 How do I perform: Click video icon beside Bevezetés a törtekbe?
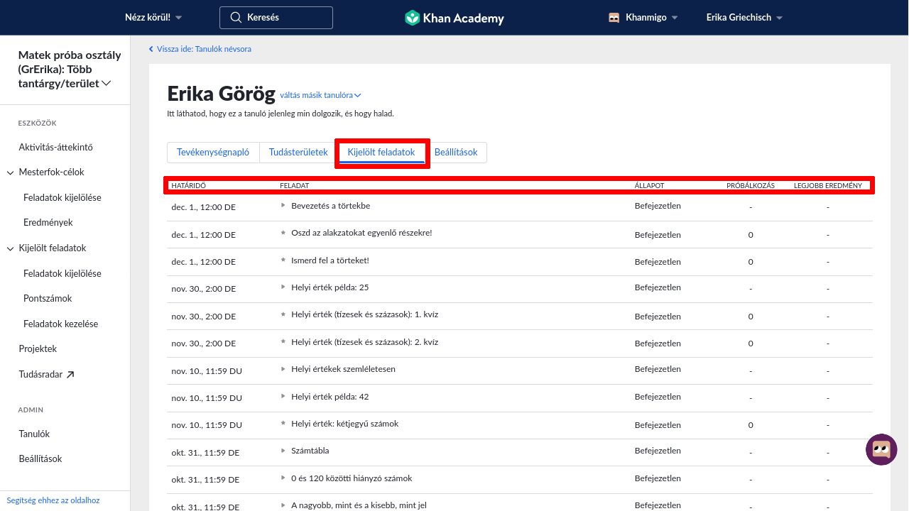click(x=283, y=206)
